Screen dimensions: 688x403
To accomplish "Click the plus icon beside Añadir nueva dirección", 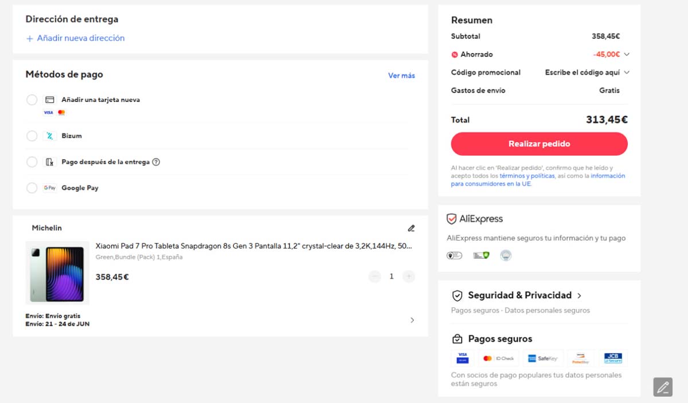I will click(30, 38).
